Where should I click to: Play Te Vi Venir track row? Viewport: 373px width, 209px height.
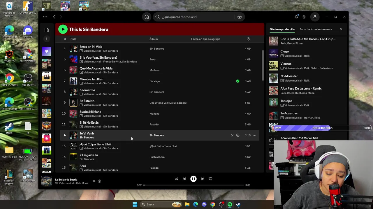[65, 135]
